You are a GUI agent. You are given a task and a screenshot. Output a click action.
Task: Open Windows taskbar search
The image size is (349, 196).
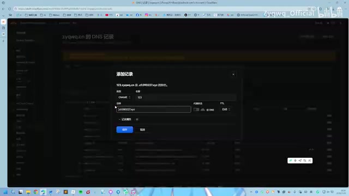click(x=13, y=192)
